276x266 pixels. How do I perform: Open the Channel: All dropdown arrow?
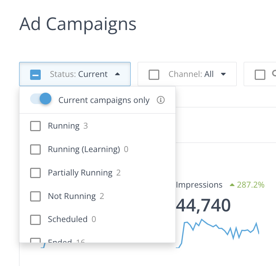pyautogui.click(x=223, y=74)
